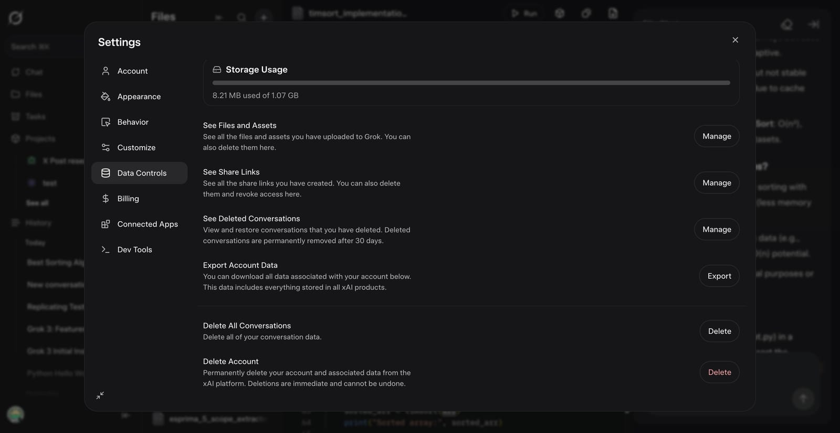The image size is (840, 433).
Task: Open the Account section in Settings navigation
Action: pos(132,71)
